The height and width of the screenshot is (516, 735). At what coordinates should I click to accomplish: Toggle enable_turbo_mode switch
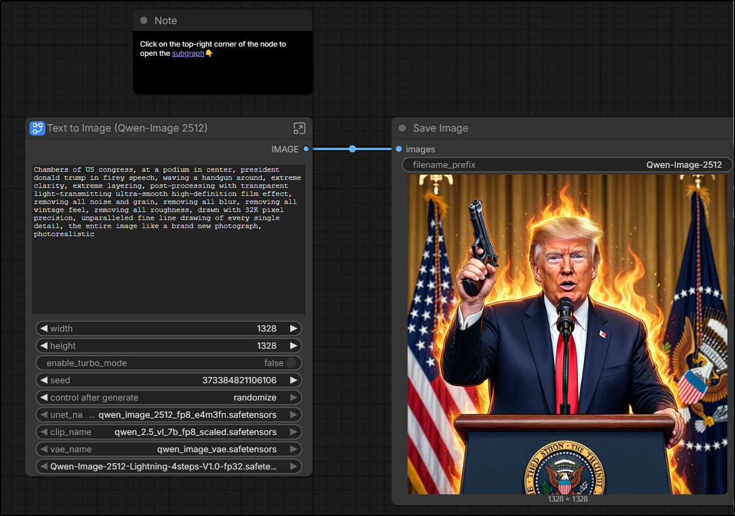pyautogui.click(x=291, y=363)
